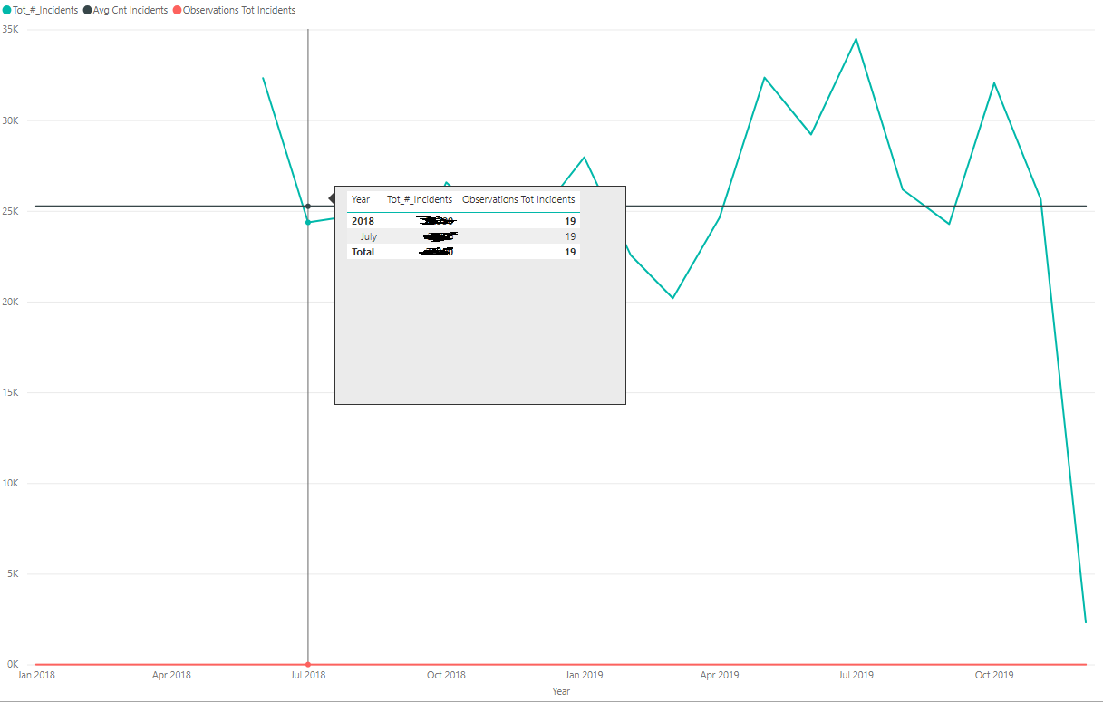Viewport: 1103px width, 702px height.
Task: Click the Observations Tot Incidents tooltip header
Action: point(518,199)
